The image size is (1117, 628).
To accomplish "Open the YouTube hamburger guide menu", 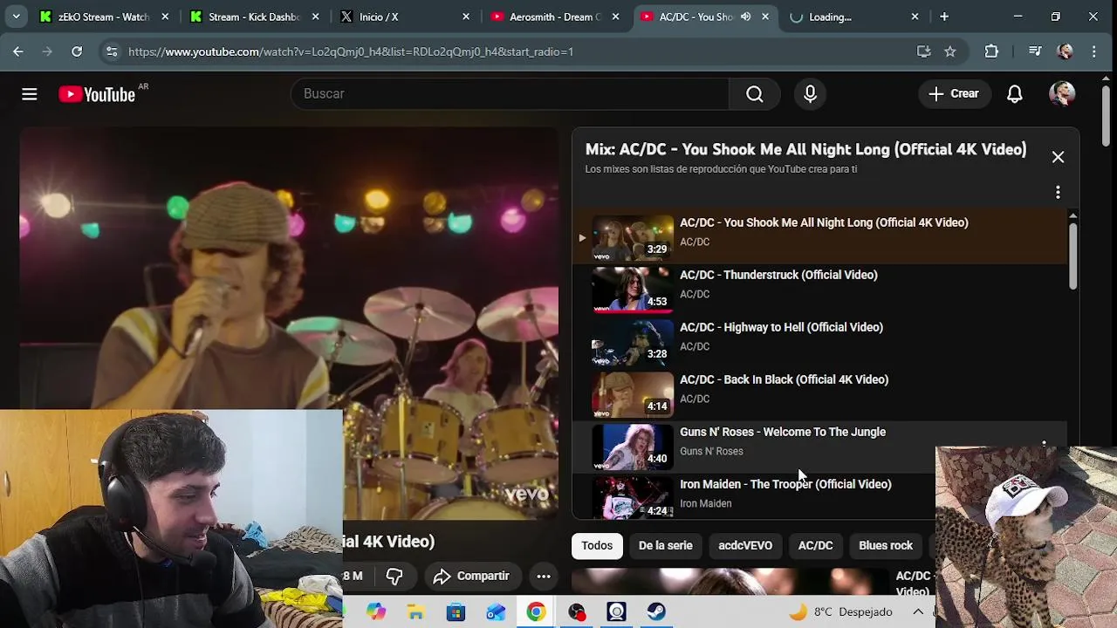I will pyautogui.click(x=30, y=94).
